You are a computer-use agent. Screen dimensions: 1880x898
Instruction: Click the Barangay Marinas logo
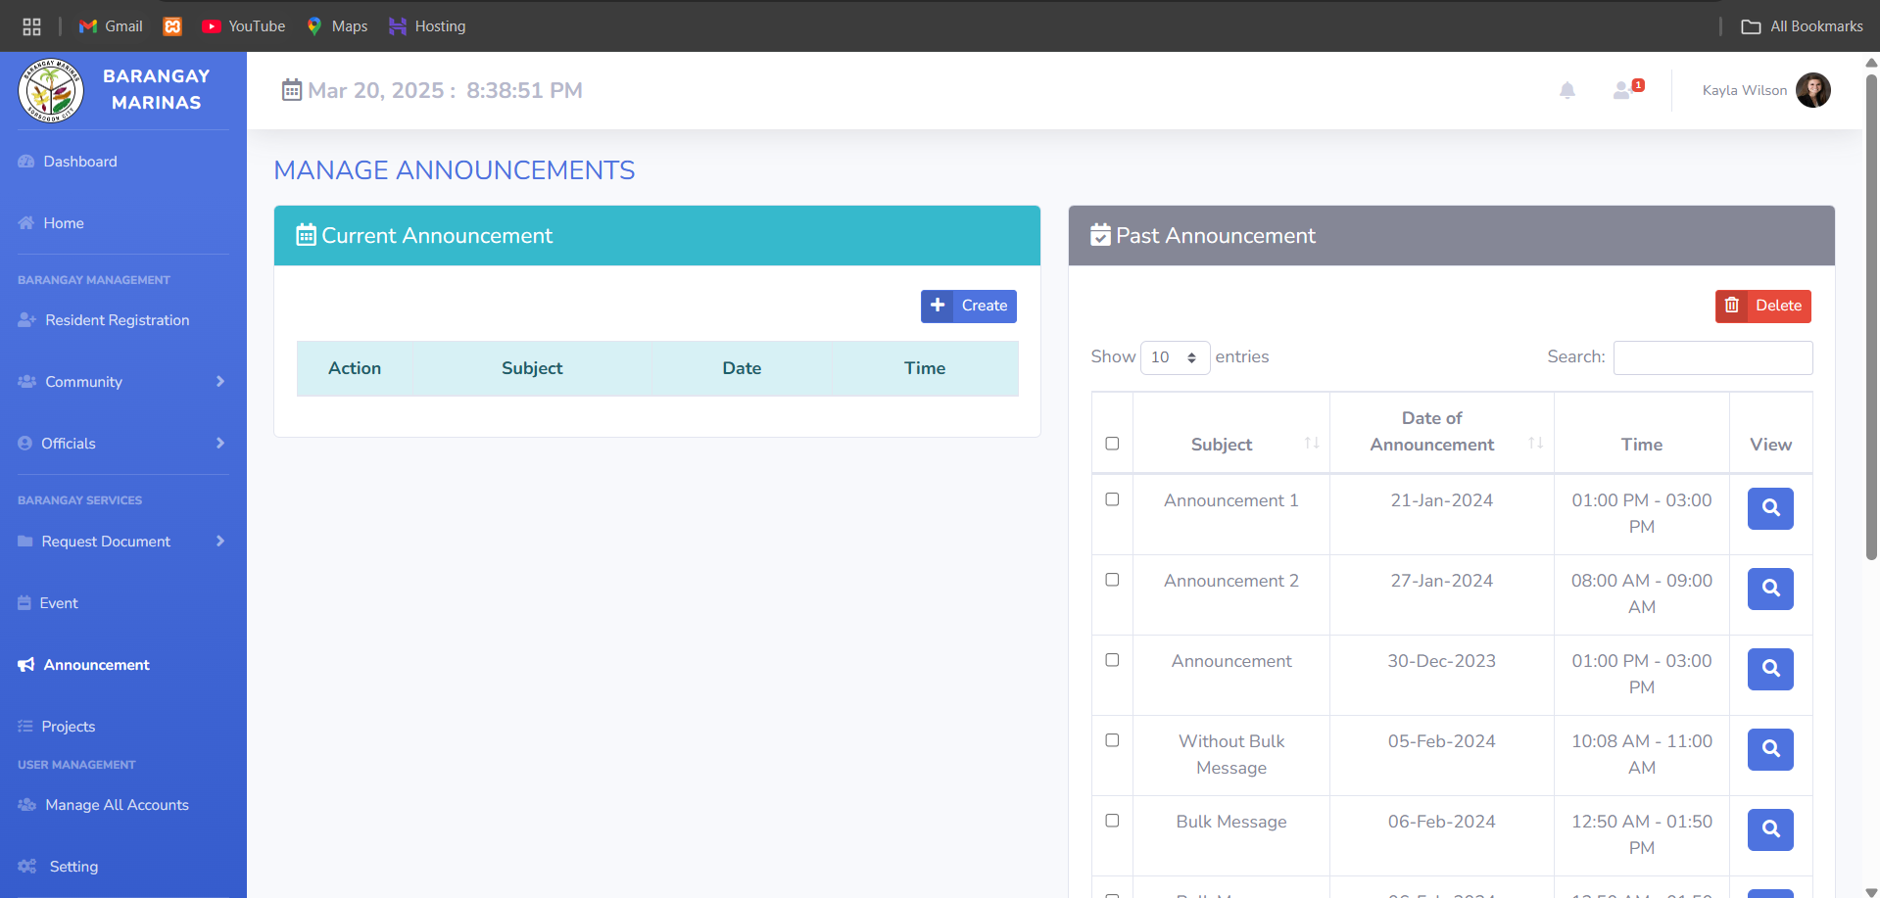point(51,90)
